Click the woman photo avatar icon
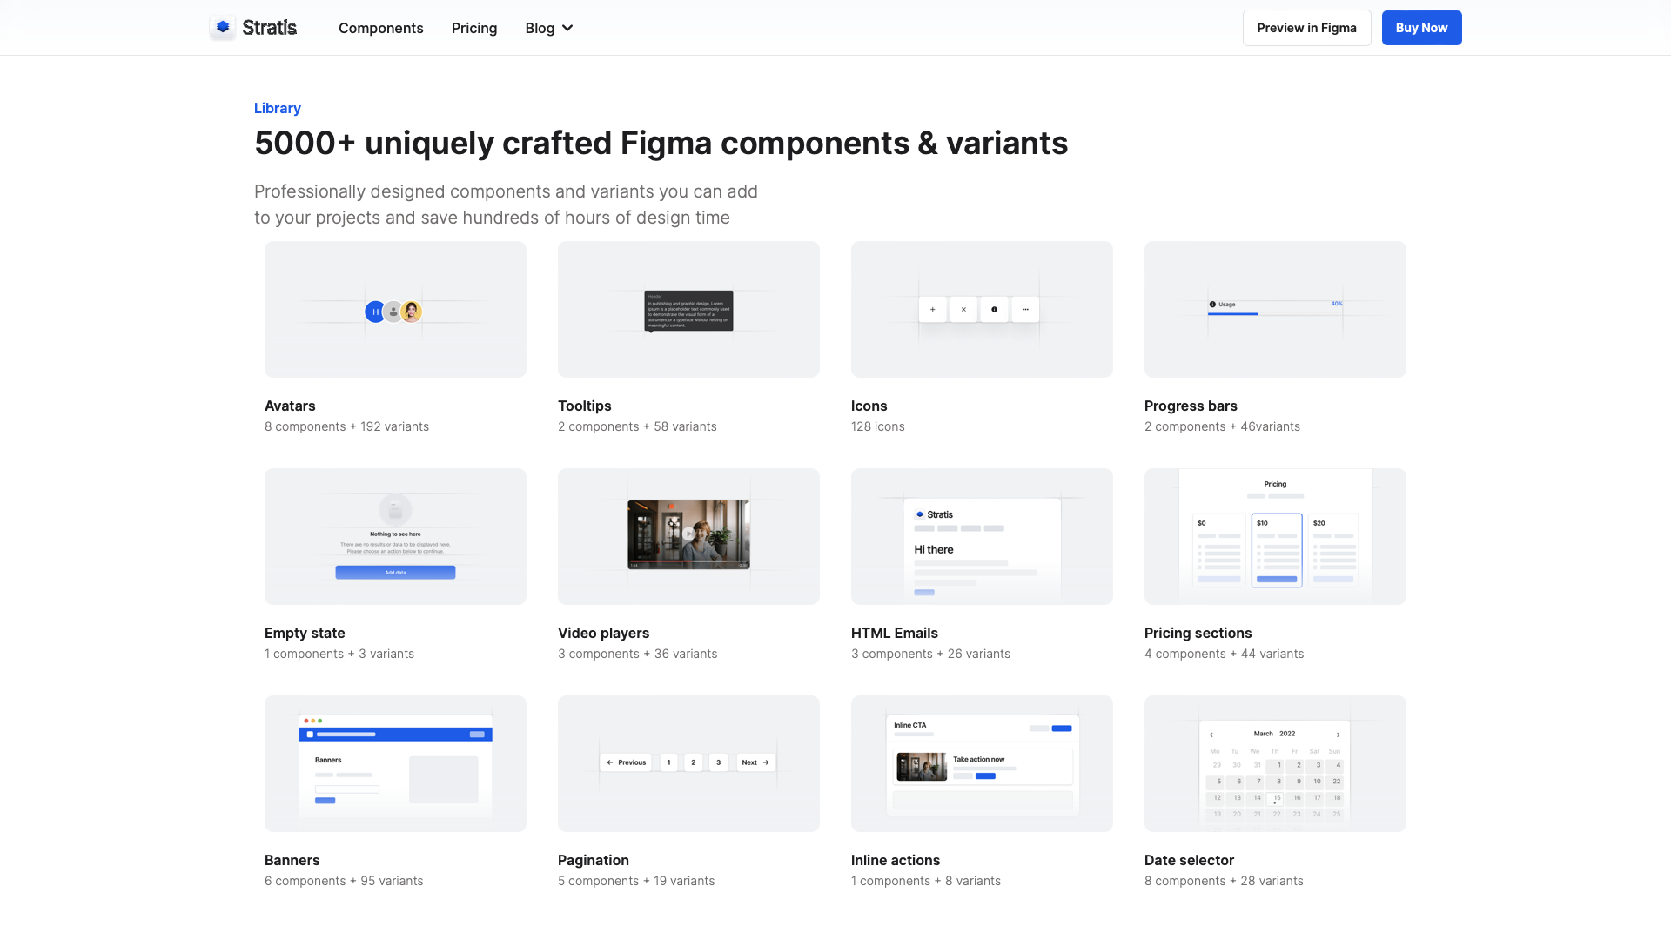 pos(412,311)
